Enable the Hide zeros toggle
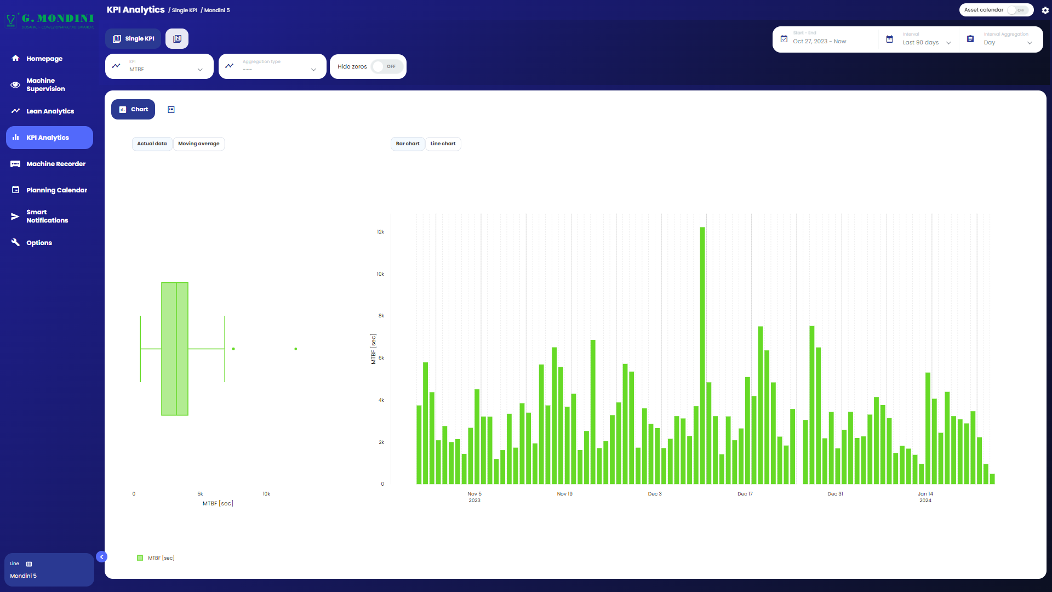Screen dimensions: 1052x592 (x=386, y=66)
